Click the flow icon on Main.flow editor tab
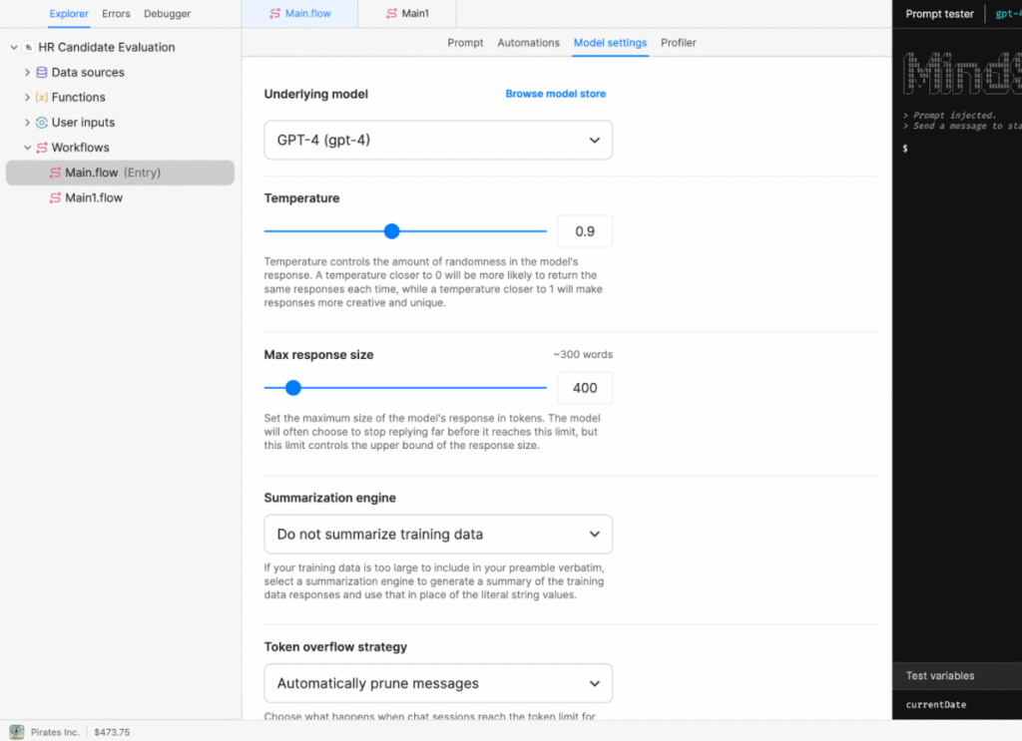1022x741 pixels. 275,14
